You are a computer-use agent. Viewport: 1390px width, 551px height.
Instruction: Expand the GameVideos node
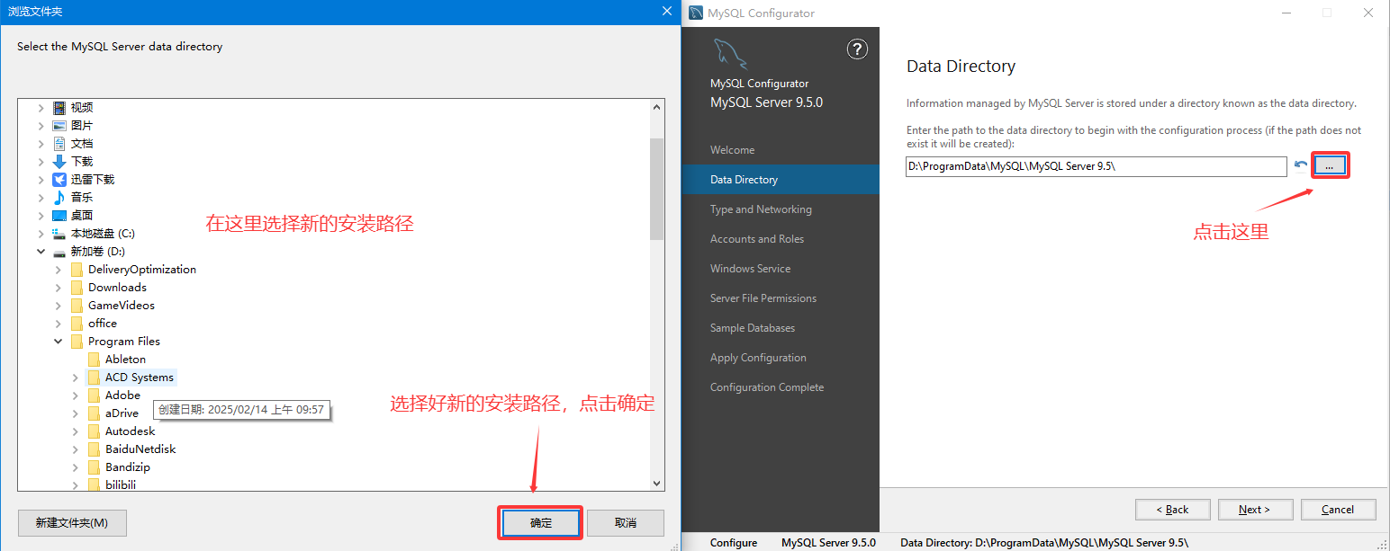point(59,306)
